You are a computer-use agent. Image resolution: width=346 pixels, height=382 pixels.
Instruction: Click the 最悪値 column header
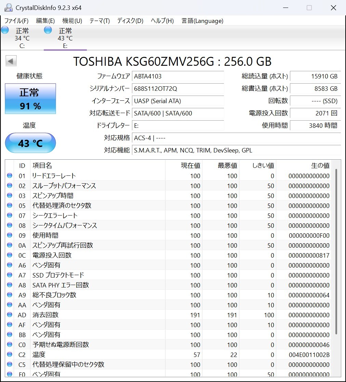point(221,165)
